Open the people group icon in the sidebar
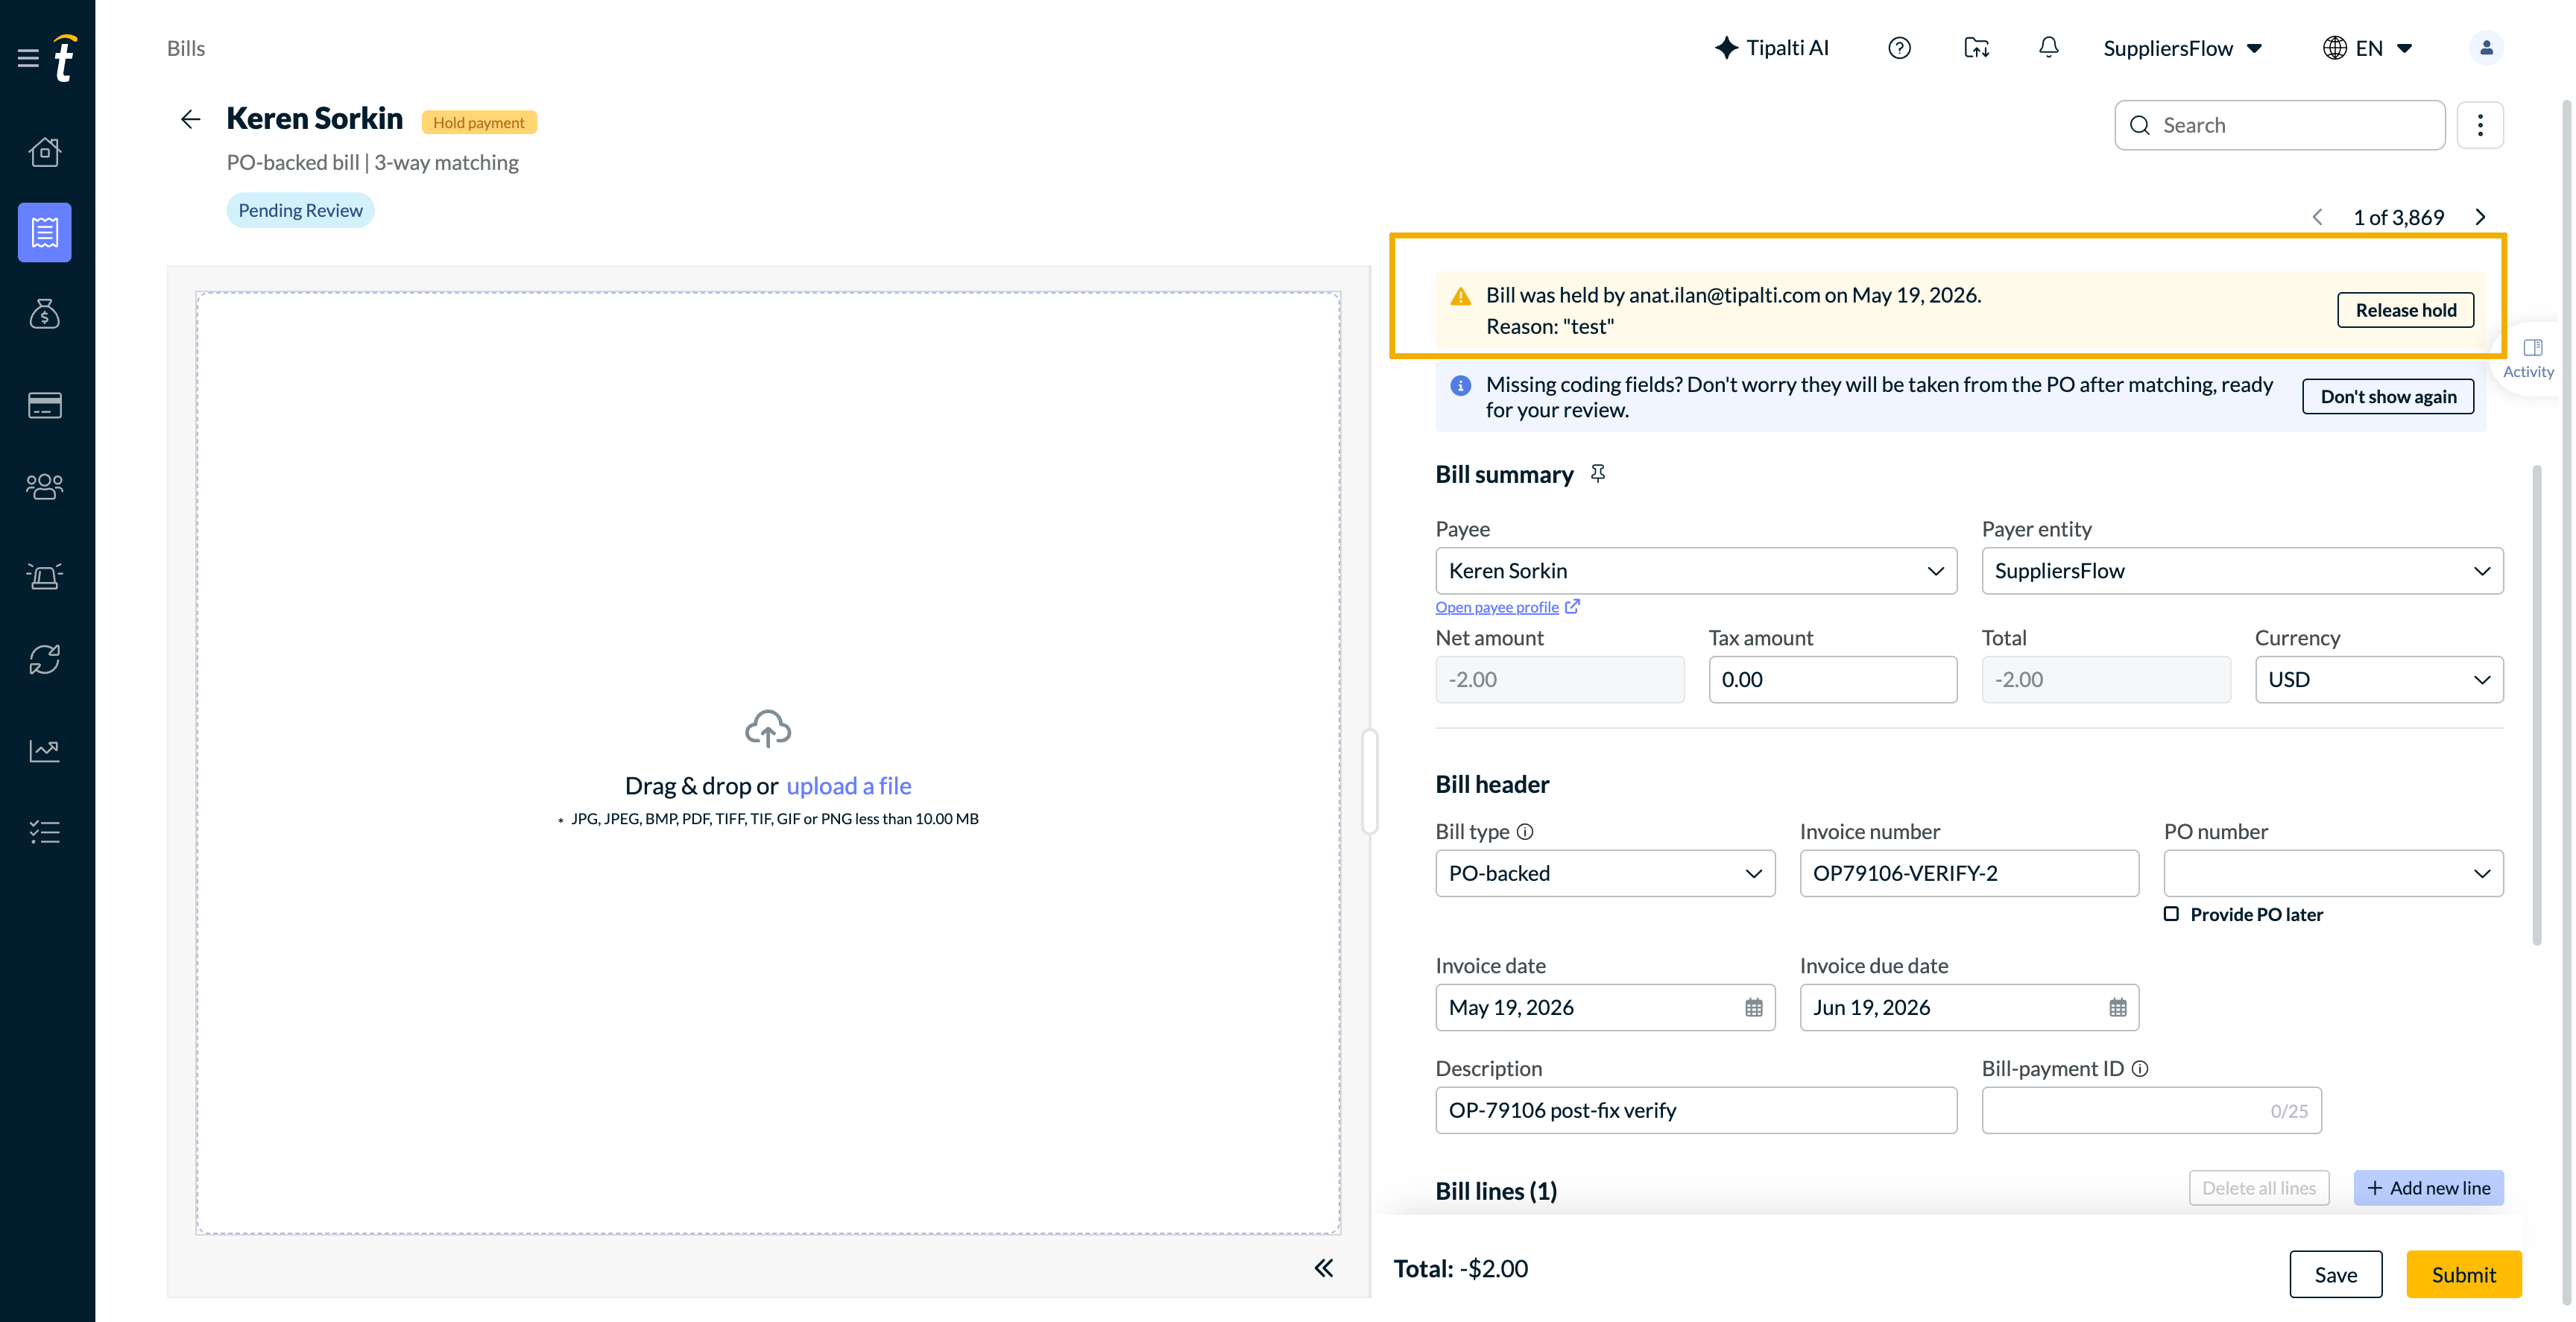Image resolution: width=2576 pixels, height=1322 pixels. (x=44, y=486)
